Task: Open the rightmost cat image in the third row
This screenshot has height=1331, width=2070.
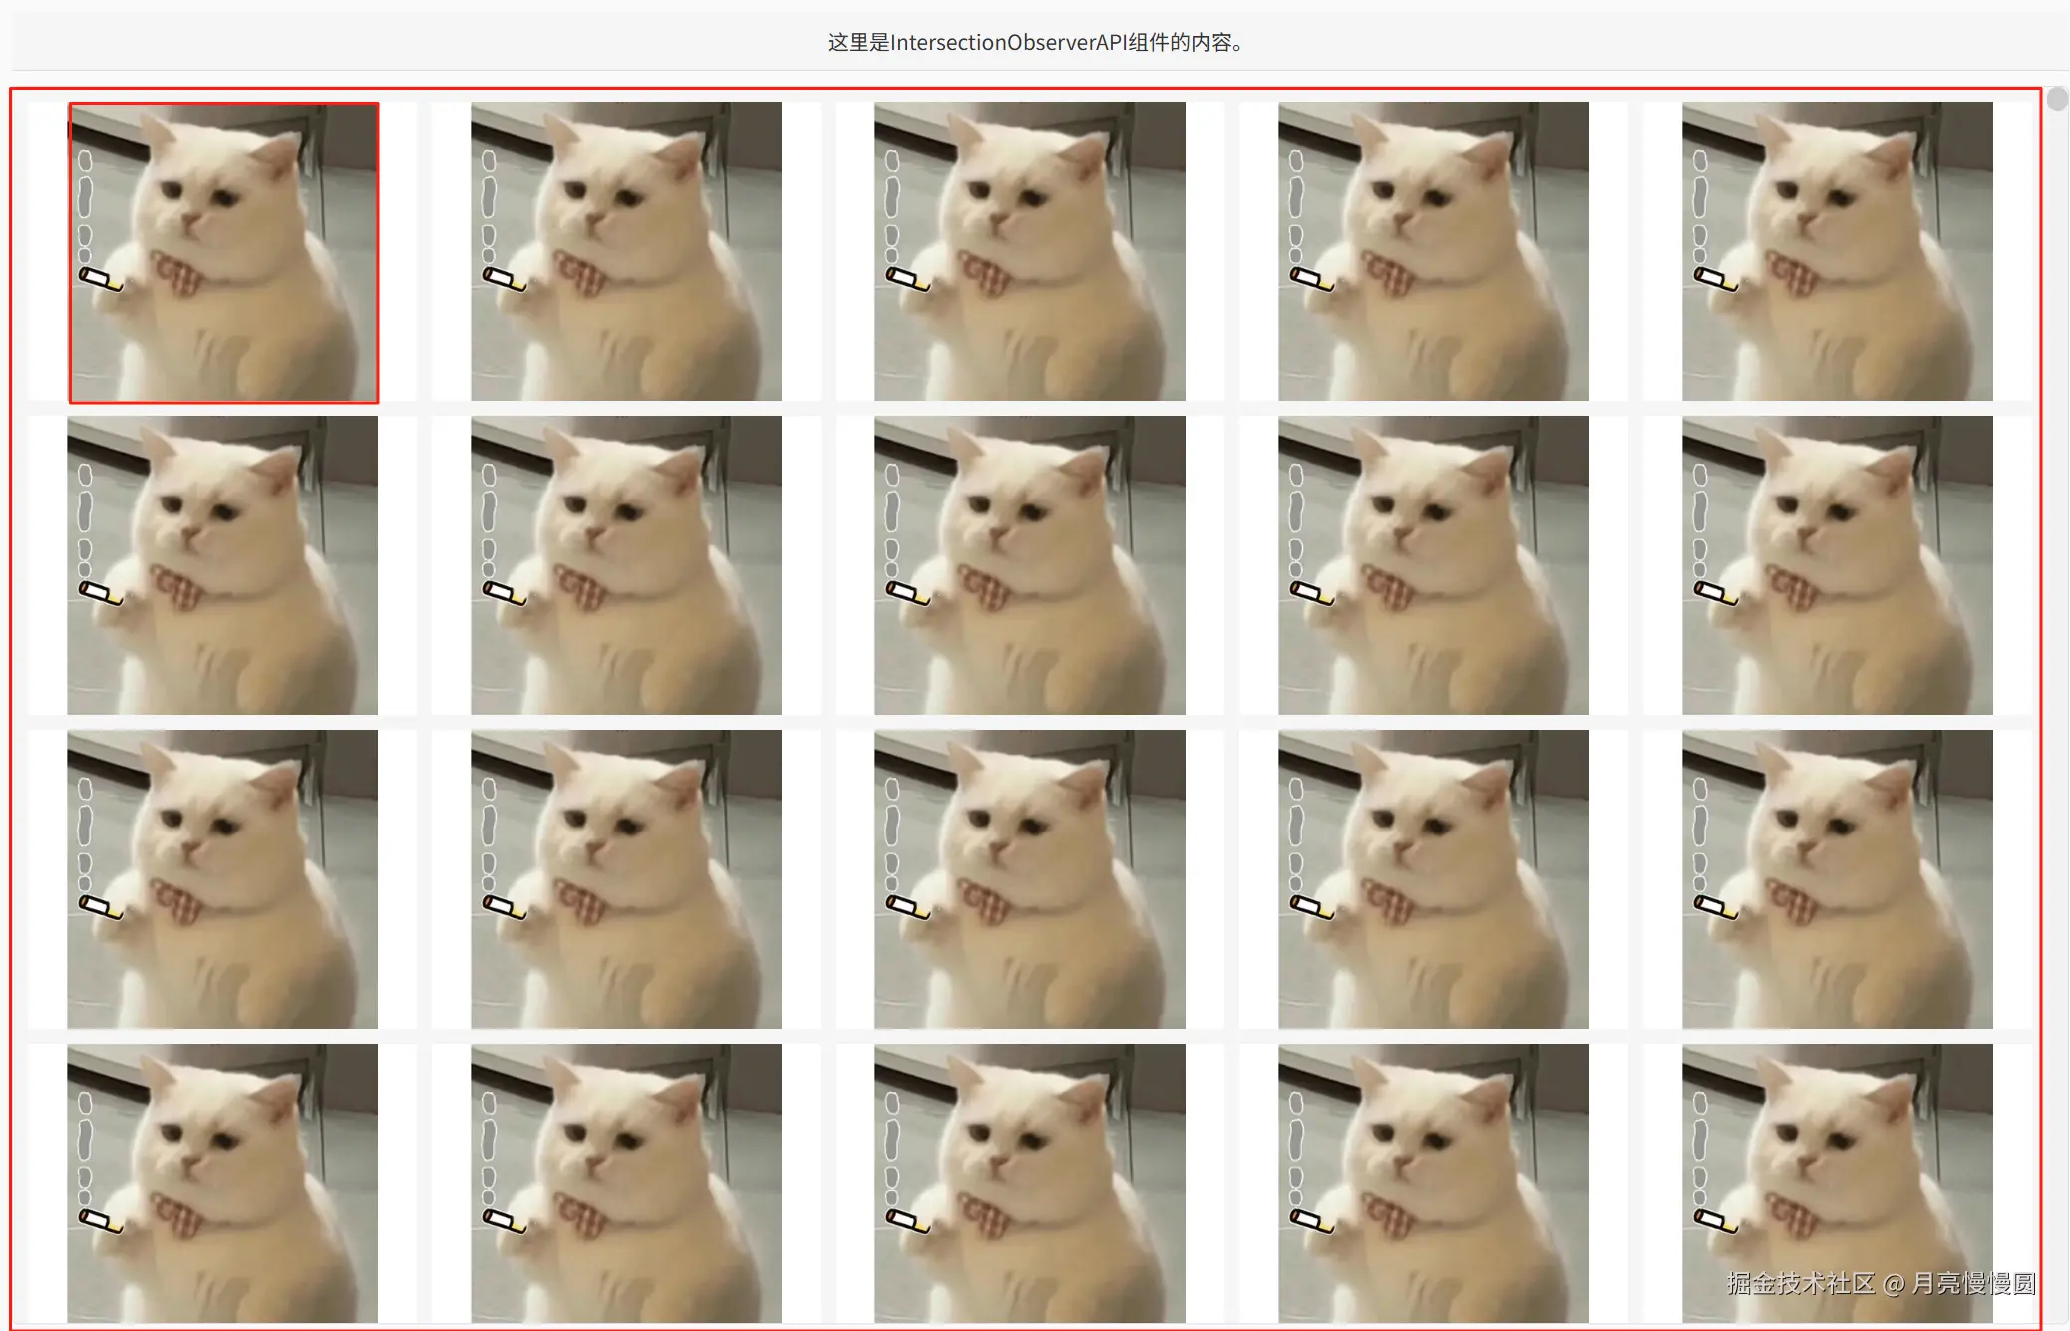Action: 1835,877
